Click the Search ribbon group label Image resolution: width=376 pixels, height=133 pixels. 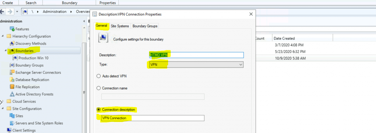(31, 3)
